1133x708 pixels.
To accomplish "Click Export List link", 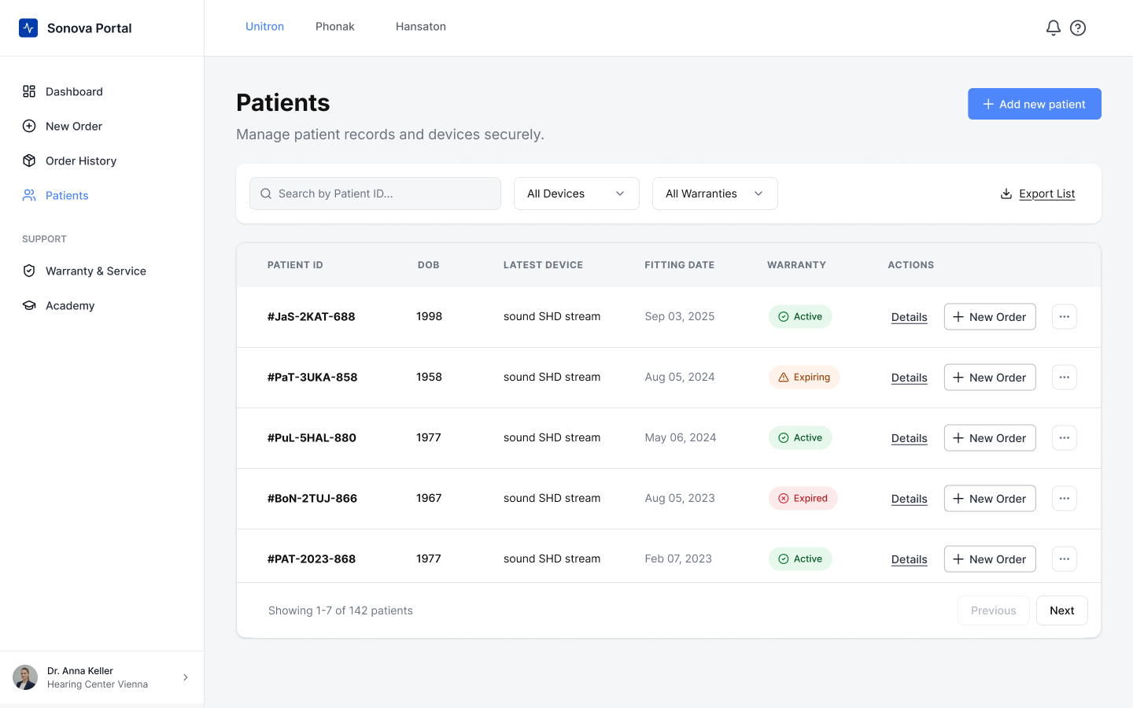I will coord(1038,194).
